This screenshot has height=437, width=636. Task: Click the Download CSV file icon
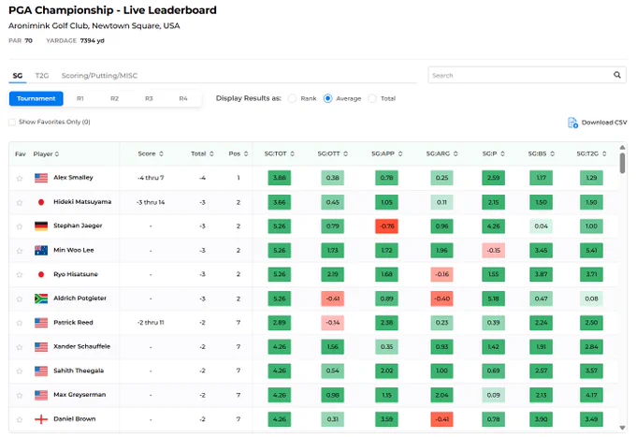(x=572, y=123)
